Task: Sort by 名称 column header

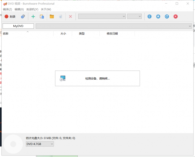Action: pyautogui.click(x=28, y=33)
